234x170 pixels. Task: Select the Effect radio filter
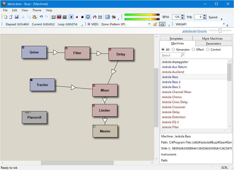coord(193,50)
